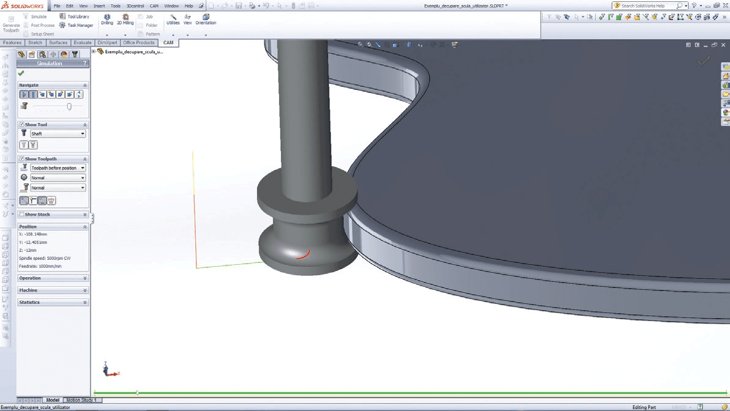Click the Editing Part status bar text

pyautogui.click(x=644, y=407)
